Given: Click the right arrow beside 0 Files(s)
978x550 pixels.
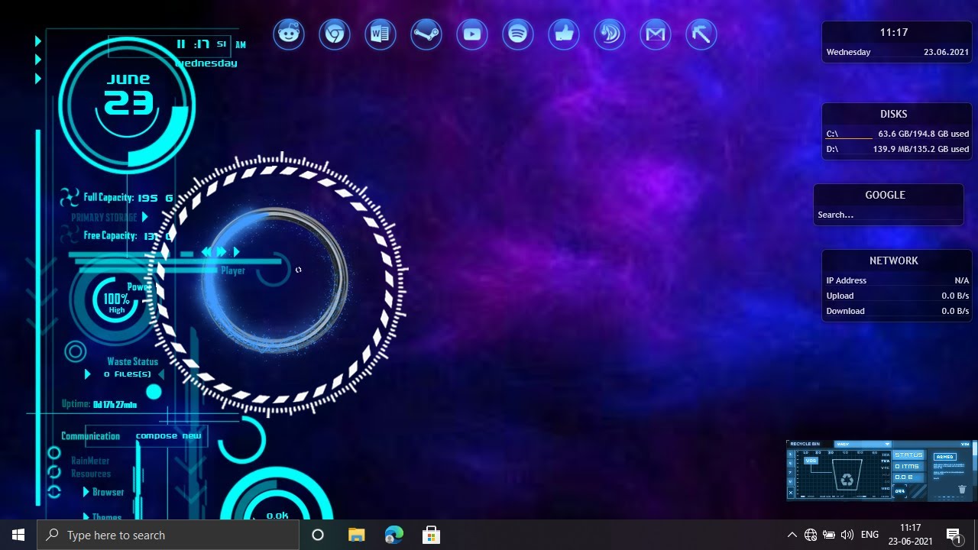Looking at the screenshot, I should coord(161,374).
